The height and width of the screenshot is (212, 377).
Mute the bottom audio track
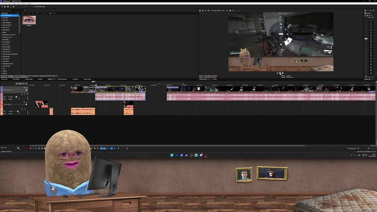click(x=22, y=109)
